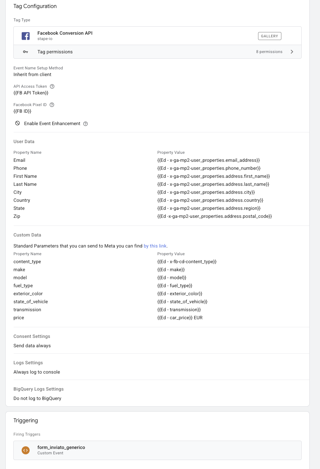The height and width of the screenshot is (469, 320).
Task: Click the disabled icon for Event Enhancement
Action: point(18,123)
